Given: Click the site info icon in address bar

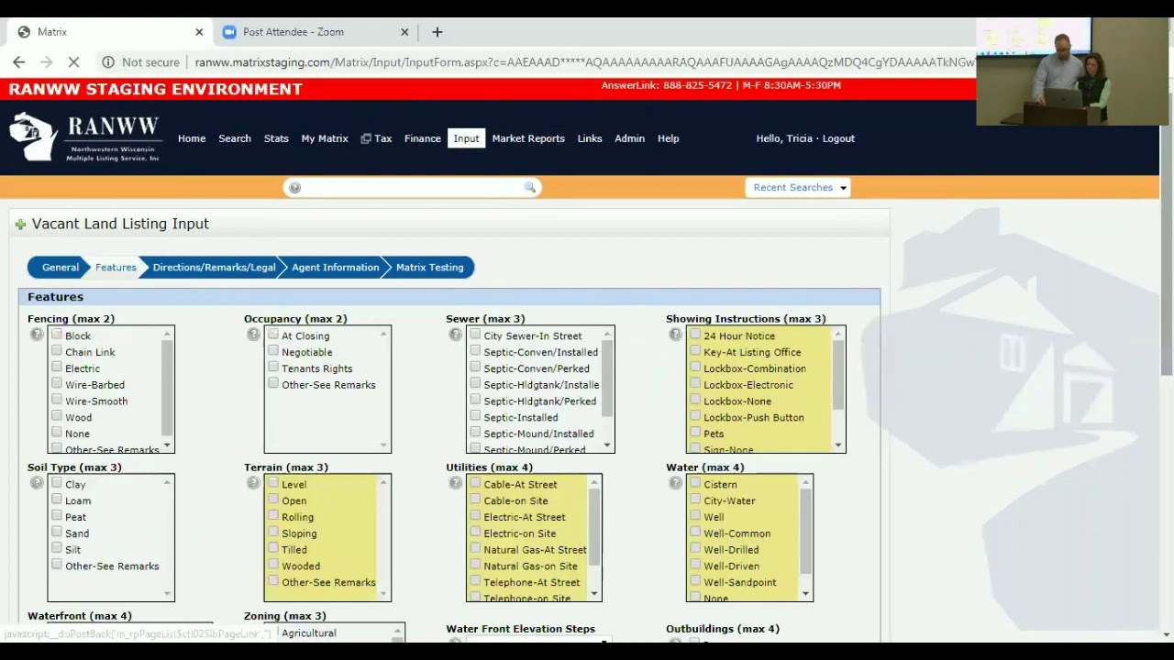Looking at the screenshot, I should (x=108, y=62).
